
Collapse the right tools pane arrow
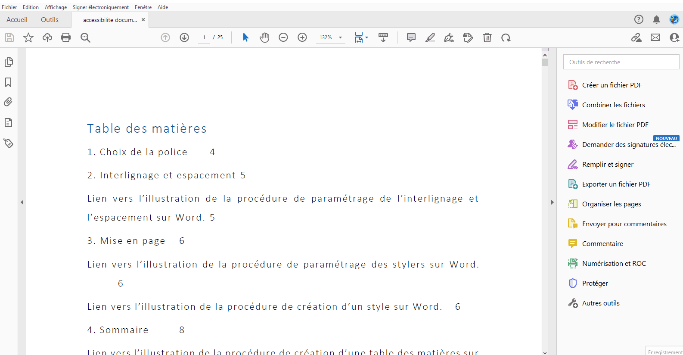pyautogui.click(x=553, y=202)
